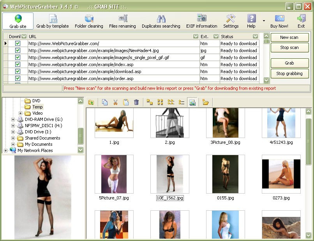Click file name 3Picture_08.jpg
The image size is (314, 241).
(x=225, y=142)
